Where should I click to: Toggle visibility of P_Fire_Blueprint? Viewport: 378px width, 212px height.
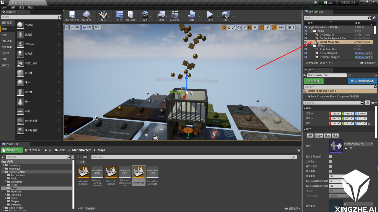[306, 53]
